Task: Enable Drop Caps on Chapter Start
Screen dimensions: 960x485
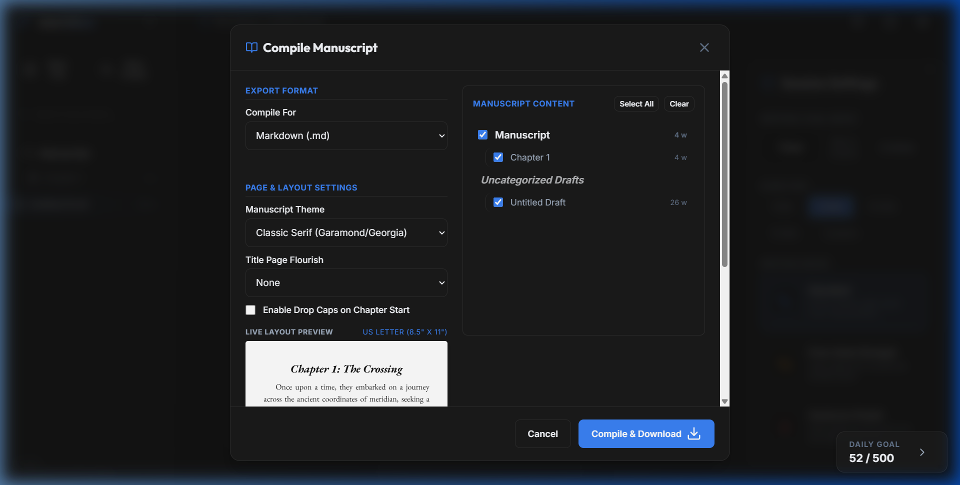Action: (250, 310)
